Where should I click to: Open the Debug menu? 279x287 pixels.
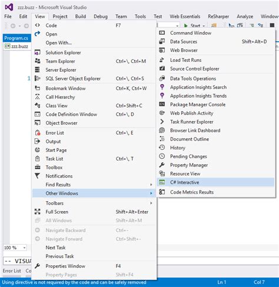coord(101,16)
